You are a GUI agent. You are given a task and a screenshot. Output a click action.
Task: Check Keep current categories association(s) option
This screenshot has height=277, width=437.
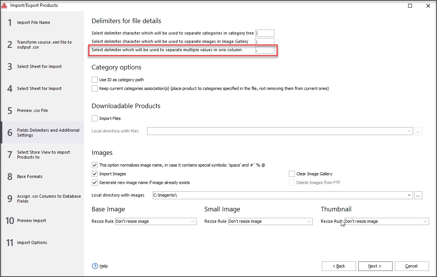pyautogui.click(x=95, y=88)
